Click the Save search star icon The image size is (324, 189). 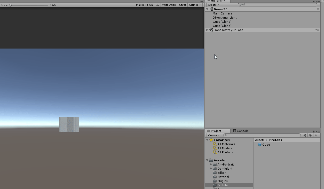pos(316,135)
